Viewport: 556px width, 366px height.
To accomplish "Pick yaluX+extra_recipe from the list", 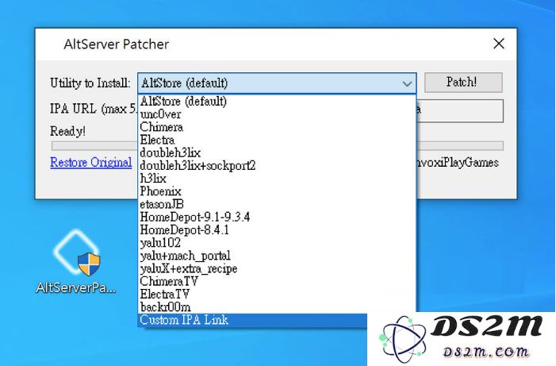I will pos(277,268).
